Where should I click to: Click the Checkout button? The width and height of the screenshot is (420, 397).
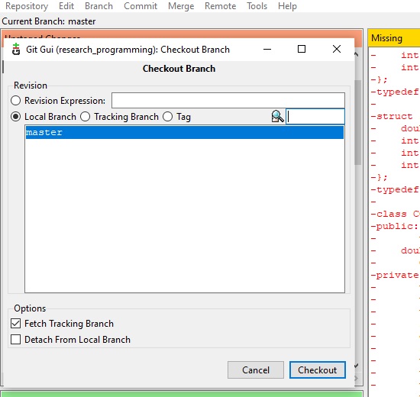318,370
